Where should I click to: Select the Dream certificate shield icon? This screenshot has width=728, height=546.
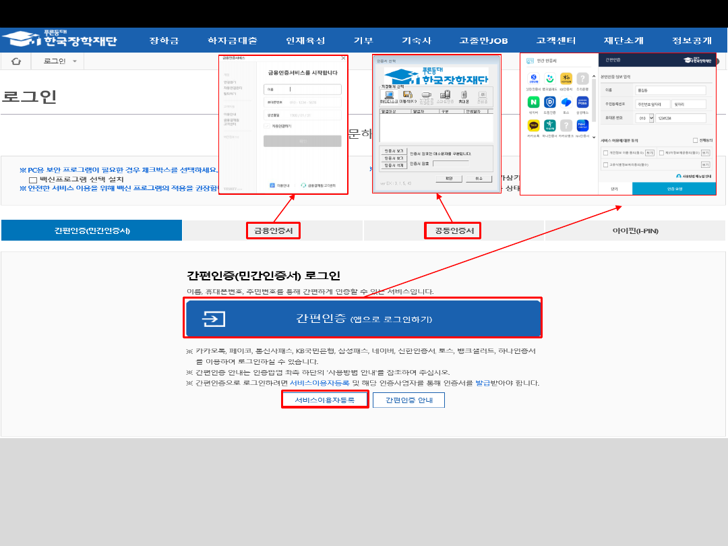tap(550, 102)
